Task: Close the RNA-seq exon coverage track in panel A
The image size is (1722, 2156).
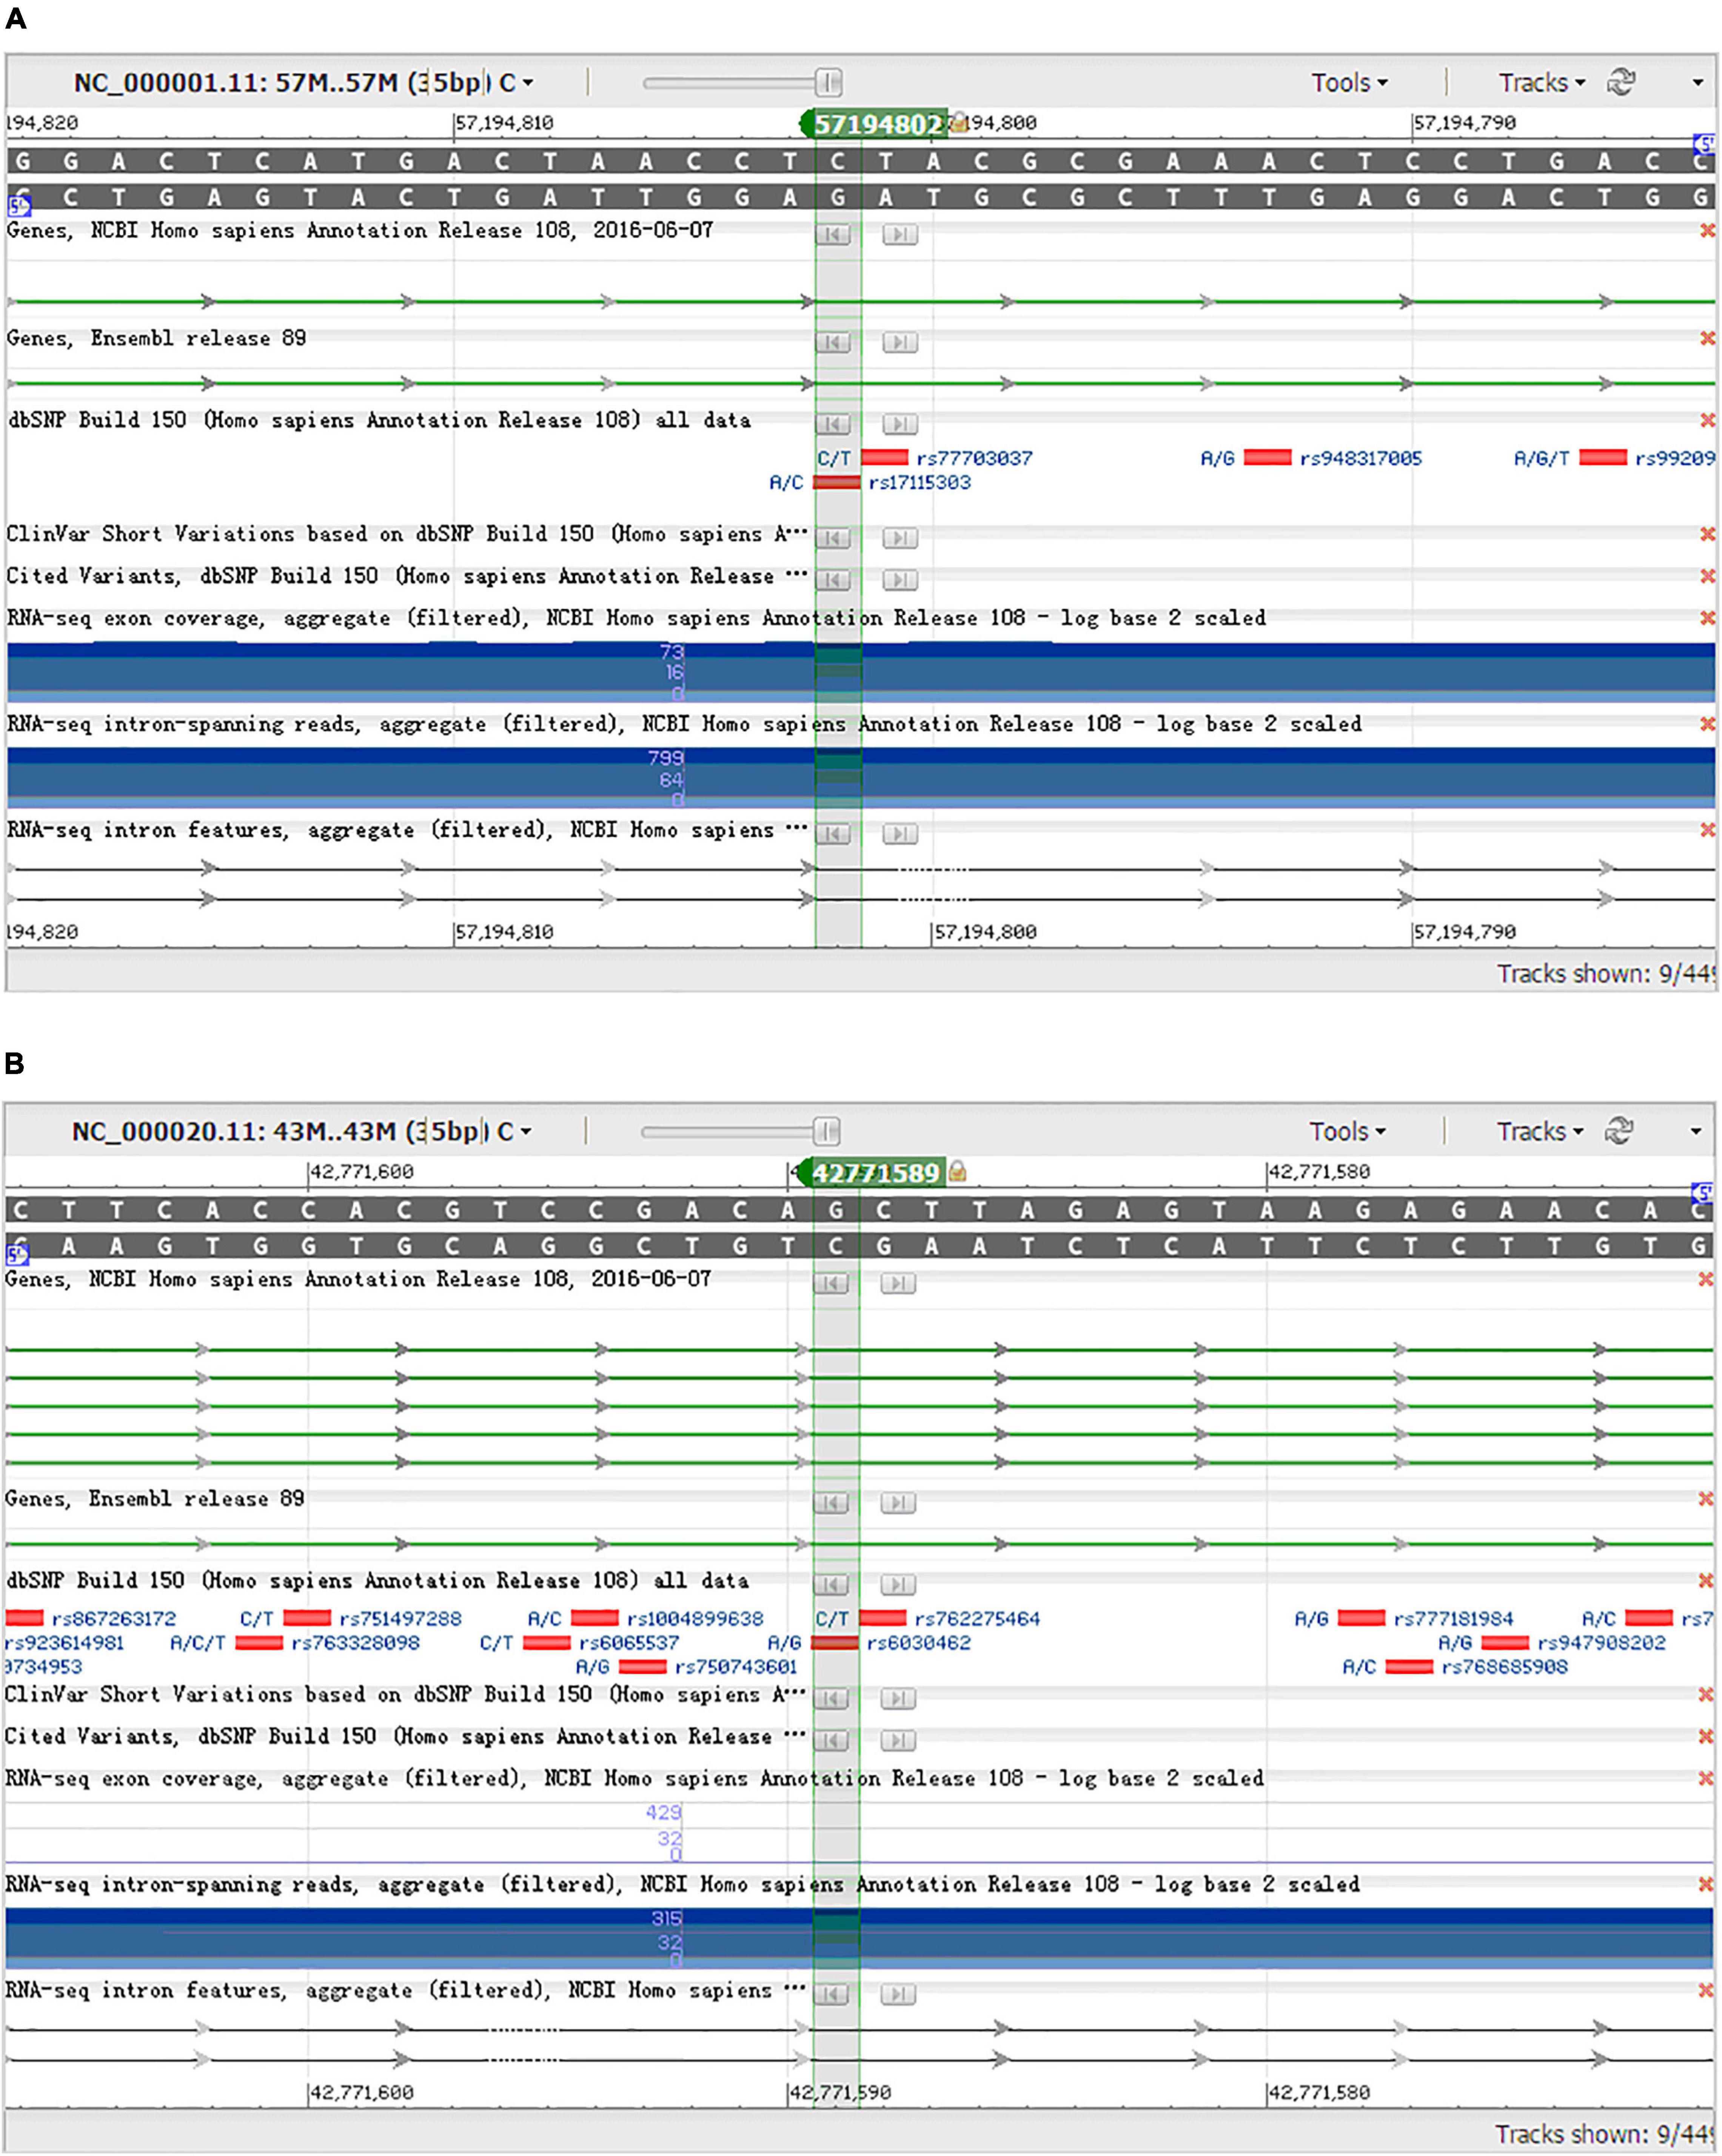Action: coord(1707,618)
